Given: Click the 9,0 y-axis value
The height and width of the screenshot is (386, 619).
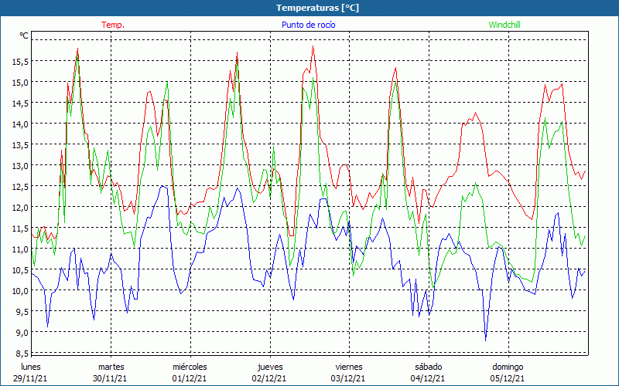Looking at the screenshot, I should point(22,333).
